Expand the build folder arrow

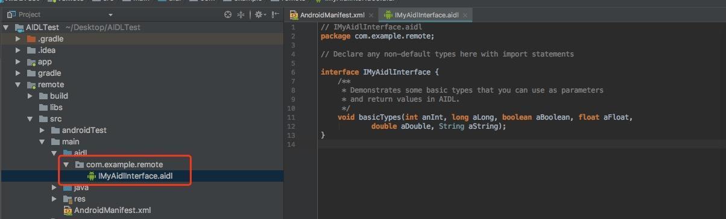tap(30, 96)
